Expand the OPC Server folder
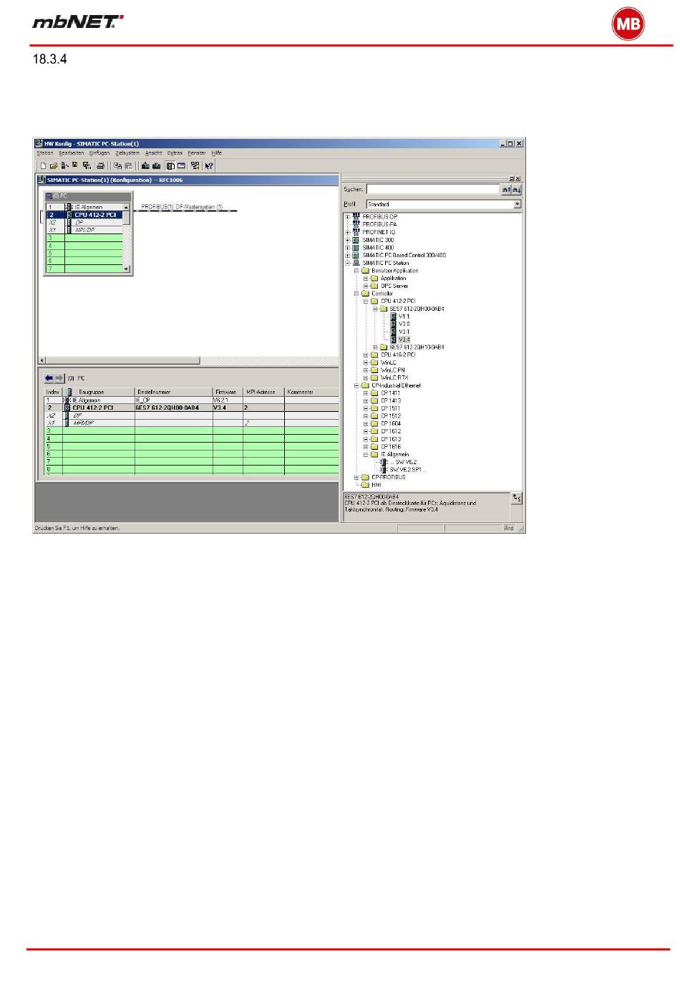This screenshot has width=680, height=987. (366, 286)
